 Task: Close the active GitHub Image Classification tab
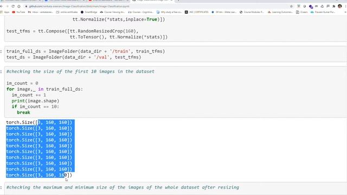171,1
